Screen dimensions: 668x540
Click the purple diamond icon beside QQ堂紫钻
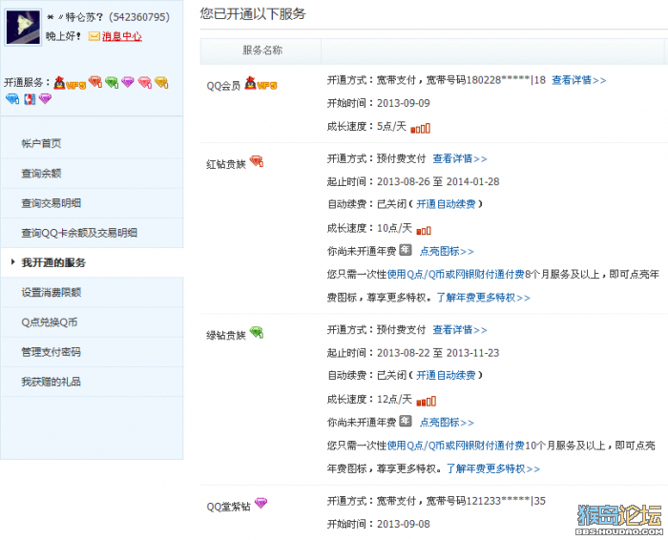pos(261,504)
